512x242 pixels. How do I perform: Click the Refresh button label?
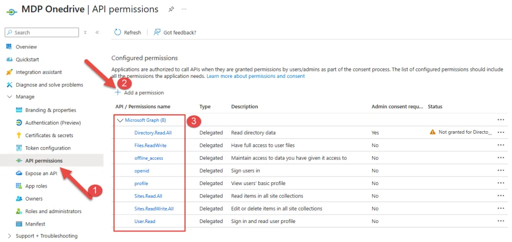[x=132, y=32]
